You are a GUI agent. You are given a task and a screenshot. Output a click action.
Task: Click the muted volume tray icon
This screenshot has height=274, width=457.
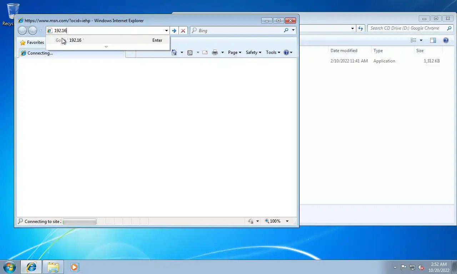click(x=421, y=267)
